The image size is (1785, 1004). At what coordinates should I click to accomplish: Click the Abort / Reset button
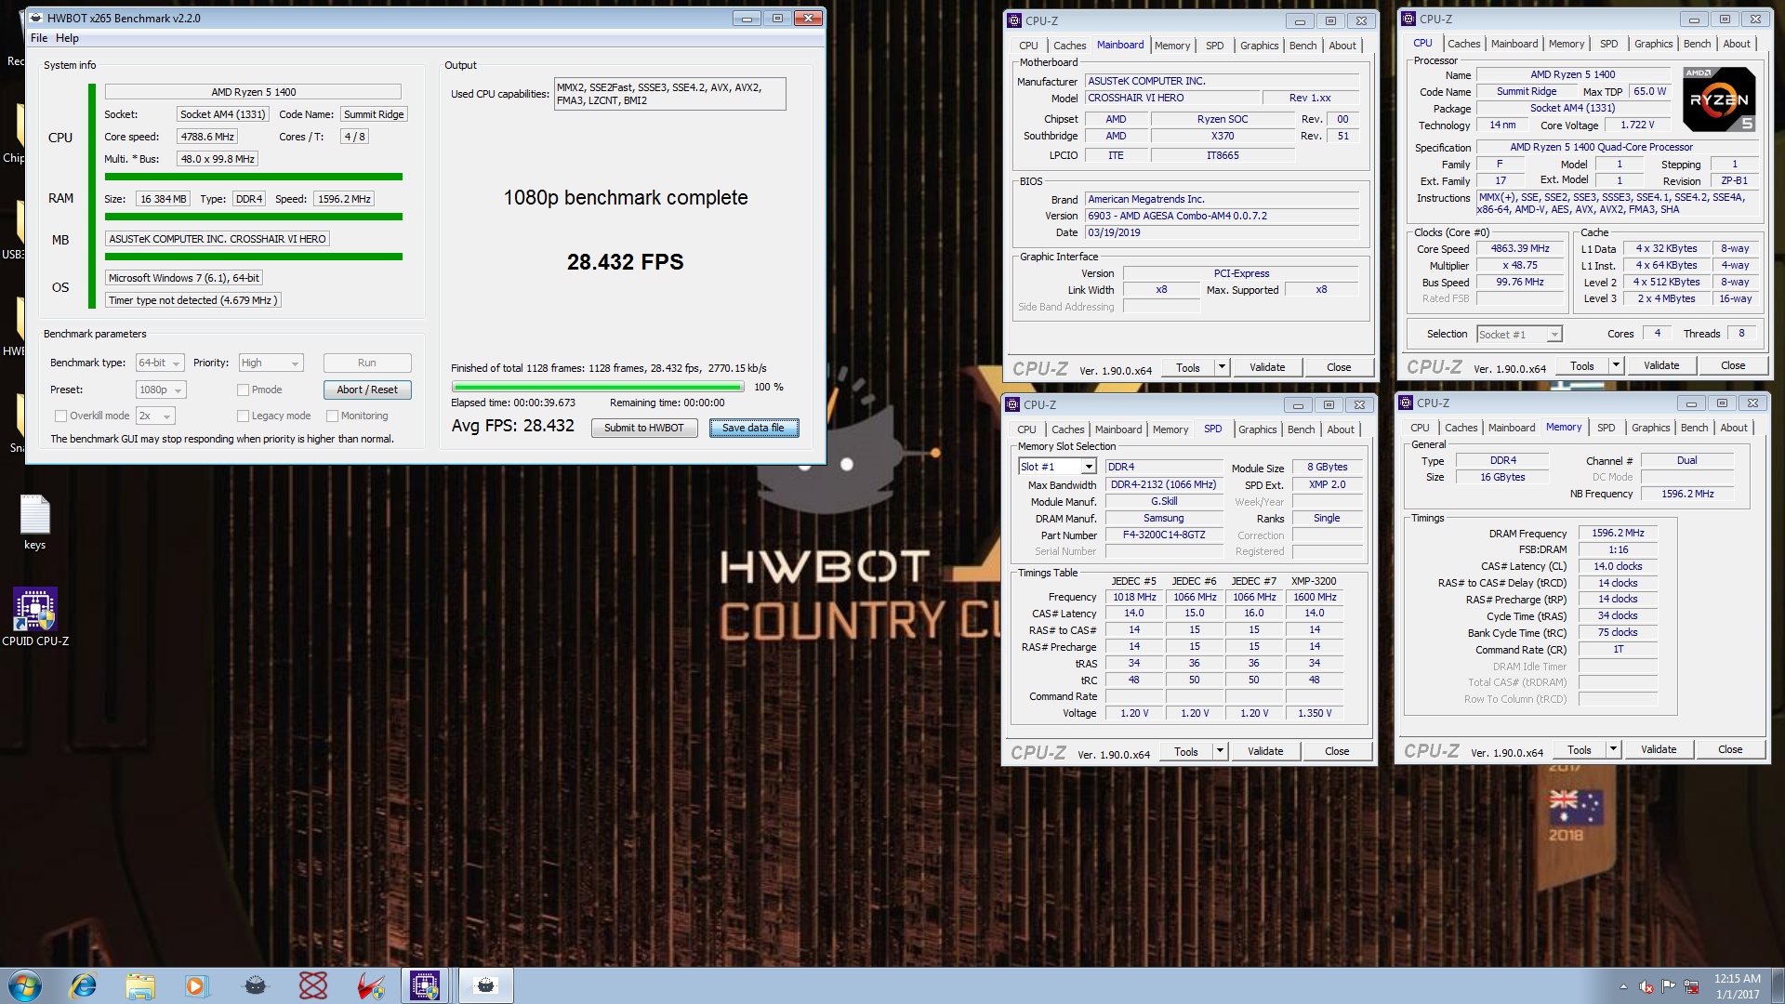click(367, 390)
